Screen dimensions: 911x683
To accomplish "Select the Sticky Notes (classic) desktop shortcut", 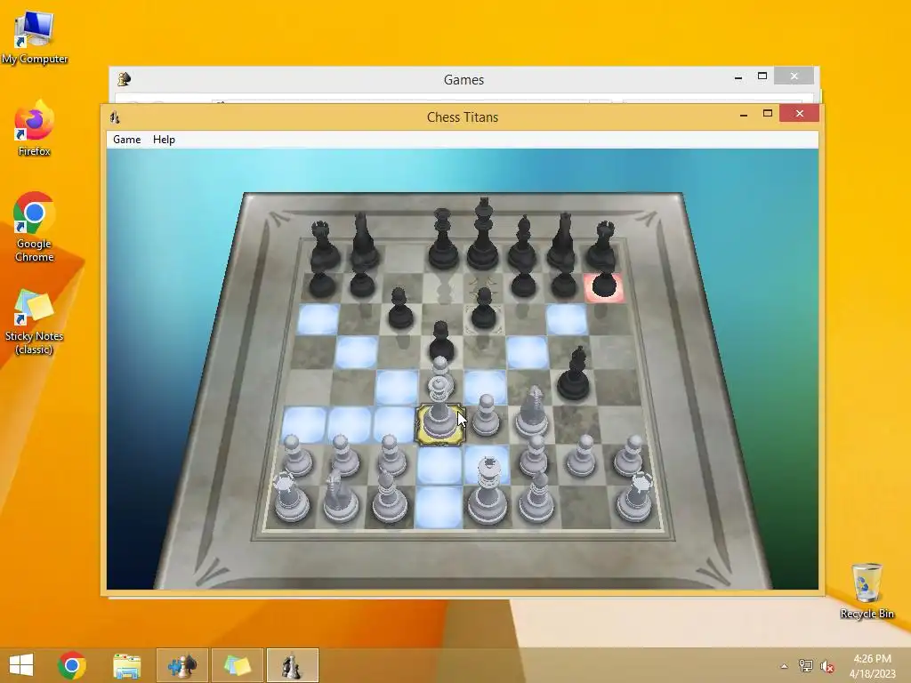I will [35, 322].
